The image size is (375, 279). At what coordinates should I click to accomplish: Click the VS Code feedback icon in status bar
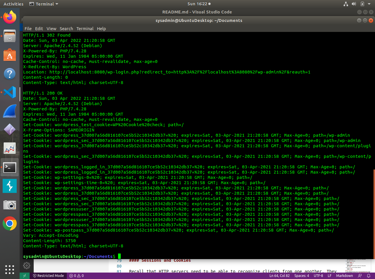(360, 276)
